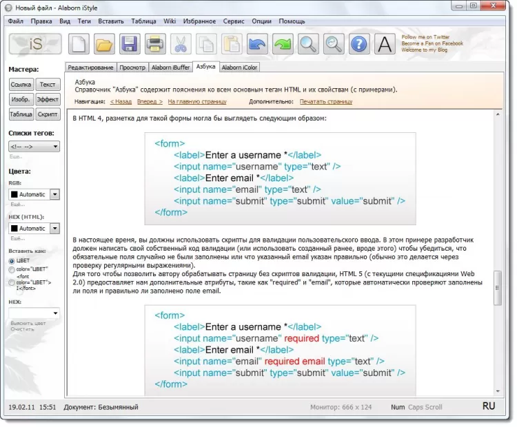Screen dimensions: 517x427
Task: Open the Файл menu
Action: 15,21
